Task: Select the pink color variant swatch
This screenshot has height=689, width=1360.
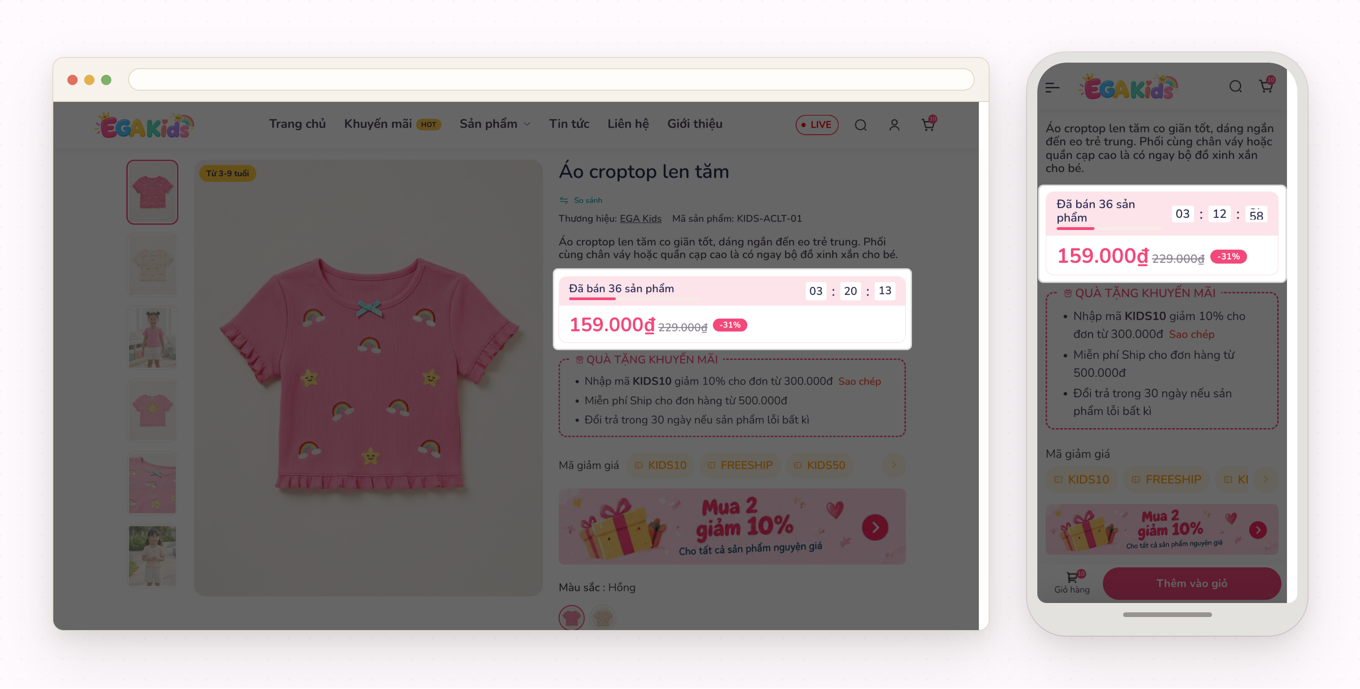Action: pyautogui.click(x=571, y=617)
